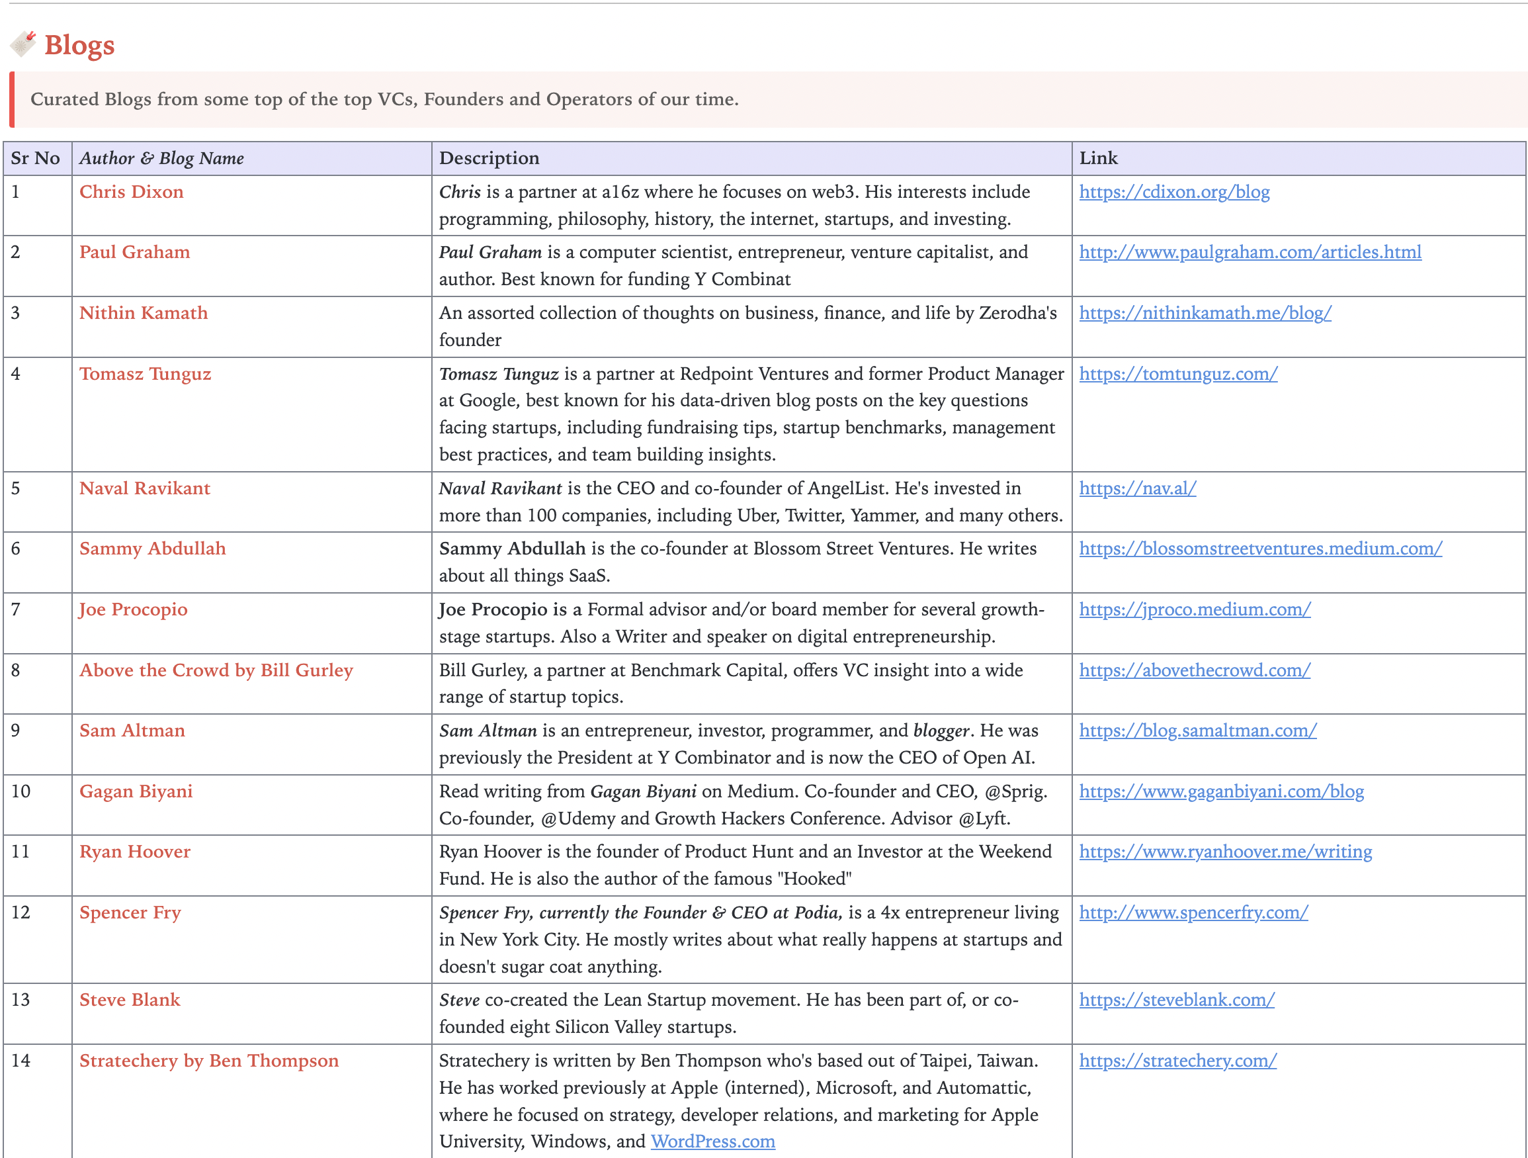Visit the jproco.medium.com link
The height and width of the screenshot is (1158, 1528).
(x=1195, y=609)
